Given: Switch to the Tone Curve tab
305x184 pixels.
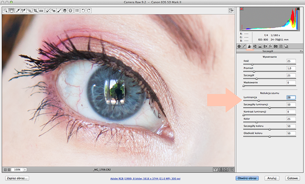Looking at the screenshot, I should point(244,46).
